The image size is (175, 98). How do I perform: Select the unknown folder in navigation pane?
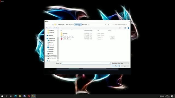click(51, 33)
